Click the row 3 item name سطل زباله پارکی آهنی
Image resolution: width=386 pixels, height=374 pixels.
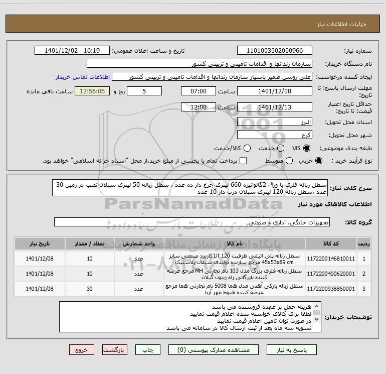pyautogui.click(x=235, y=289)
